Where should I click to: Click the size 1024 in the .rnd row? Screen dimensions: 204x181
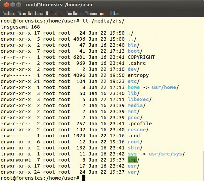pyautogui.click(x=79, y=136)
